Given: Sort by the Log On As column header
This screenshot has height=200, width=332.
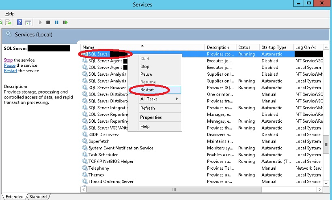Looking at the screenshot, I should tap(308, 47).
